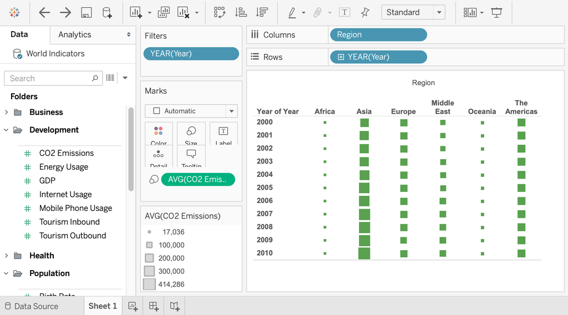568x315 pixels.
Task: Switch to the Analytics tab
Action: 75,34
